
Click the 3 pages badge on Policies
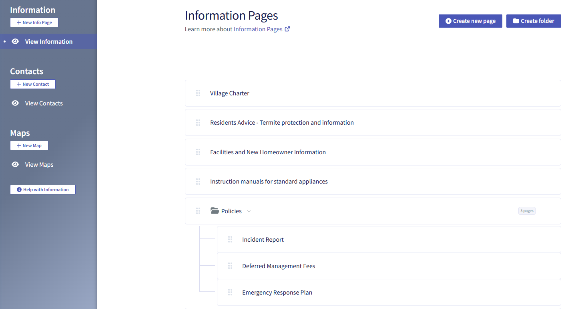click(527, 210)
